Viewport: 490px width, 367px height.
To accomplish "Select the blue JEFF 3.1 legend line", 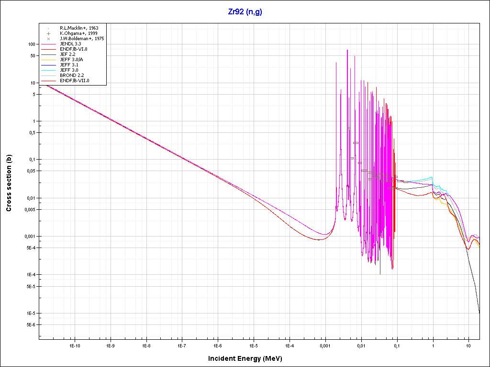I will [x=49, y=65].
